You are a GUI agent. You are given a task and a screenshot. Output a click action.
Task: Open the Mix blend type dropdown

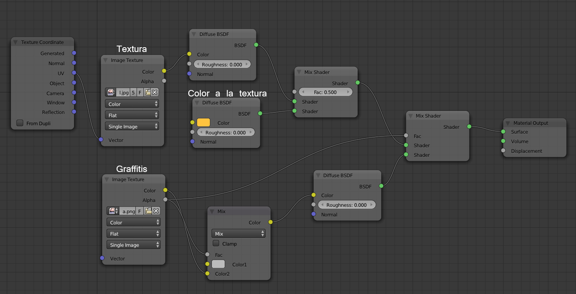238,234
